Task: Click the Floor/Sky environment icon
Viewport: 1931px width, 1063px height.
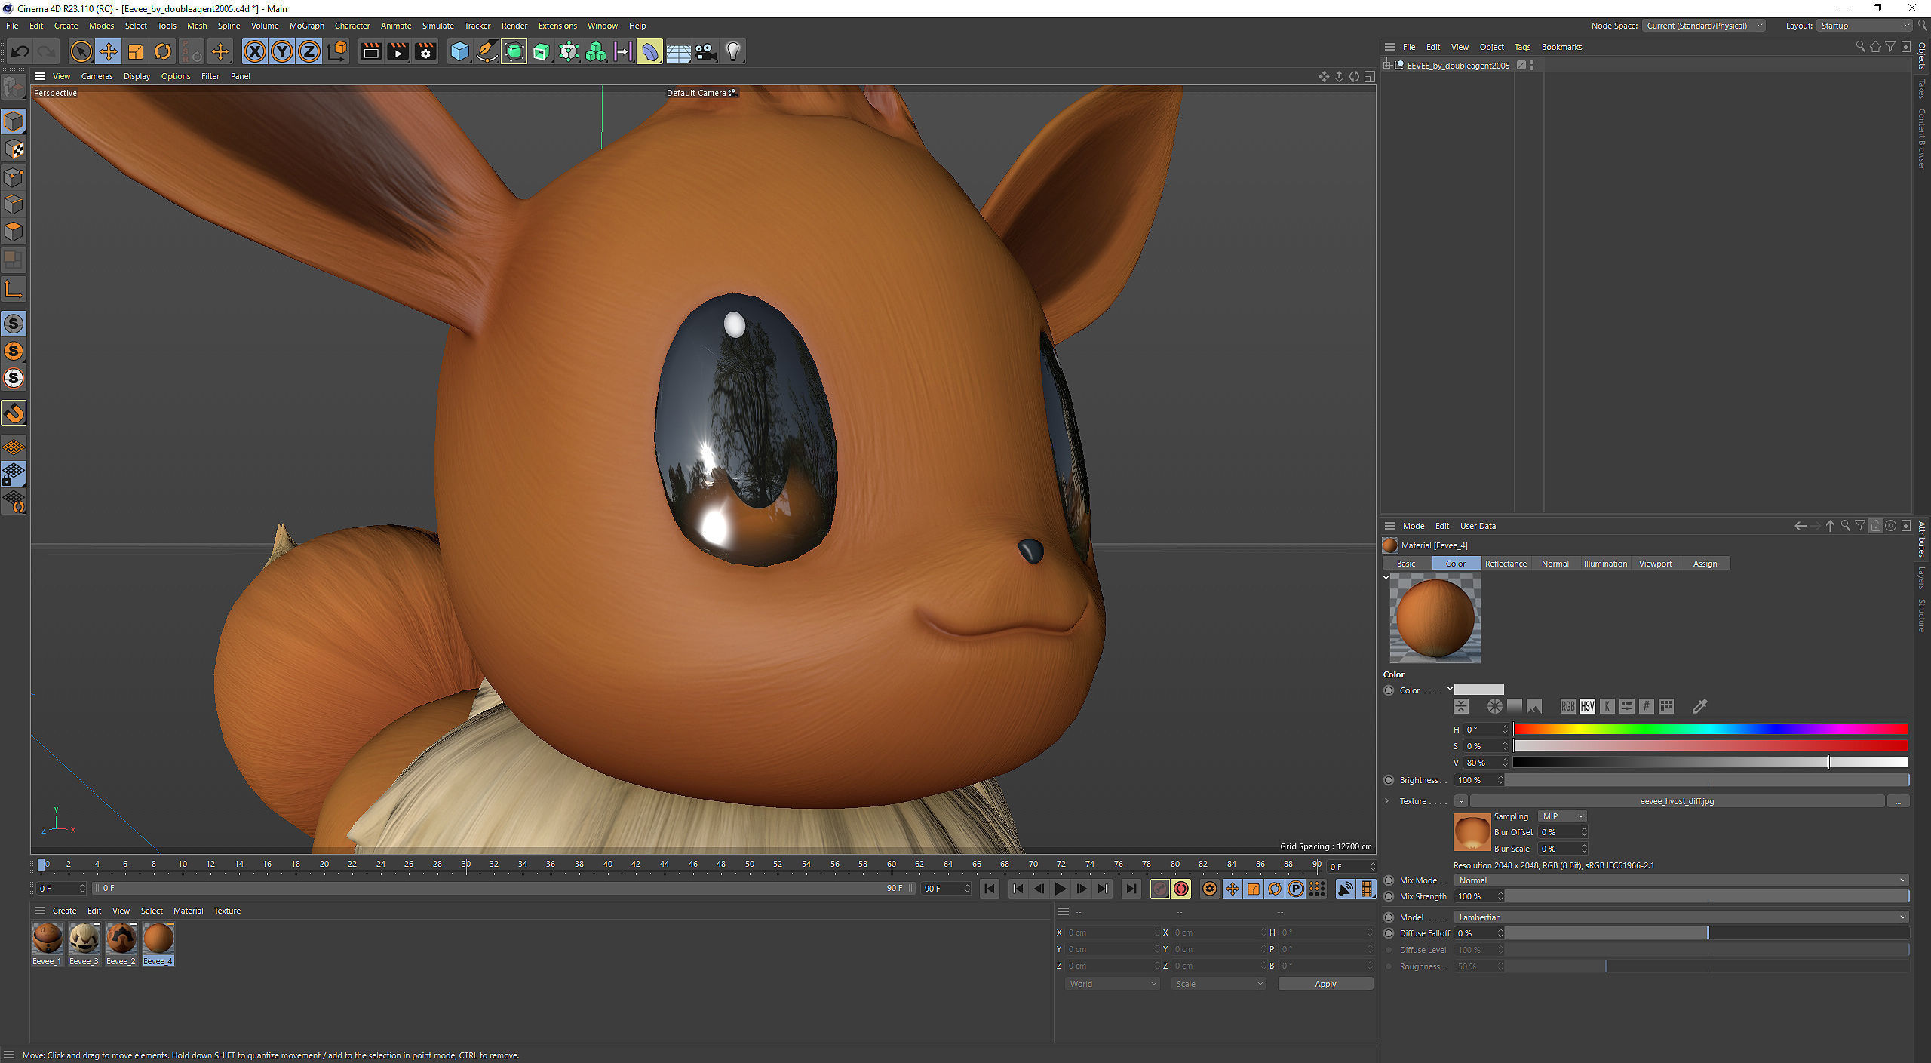Action: (x=677, y=51)
